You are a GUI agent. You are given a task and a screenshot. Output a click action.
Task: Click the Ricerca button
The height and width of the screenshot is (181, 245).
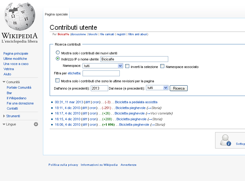pyautogui.click(x=179, y=88)
